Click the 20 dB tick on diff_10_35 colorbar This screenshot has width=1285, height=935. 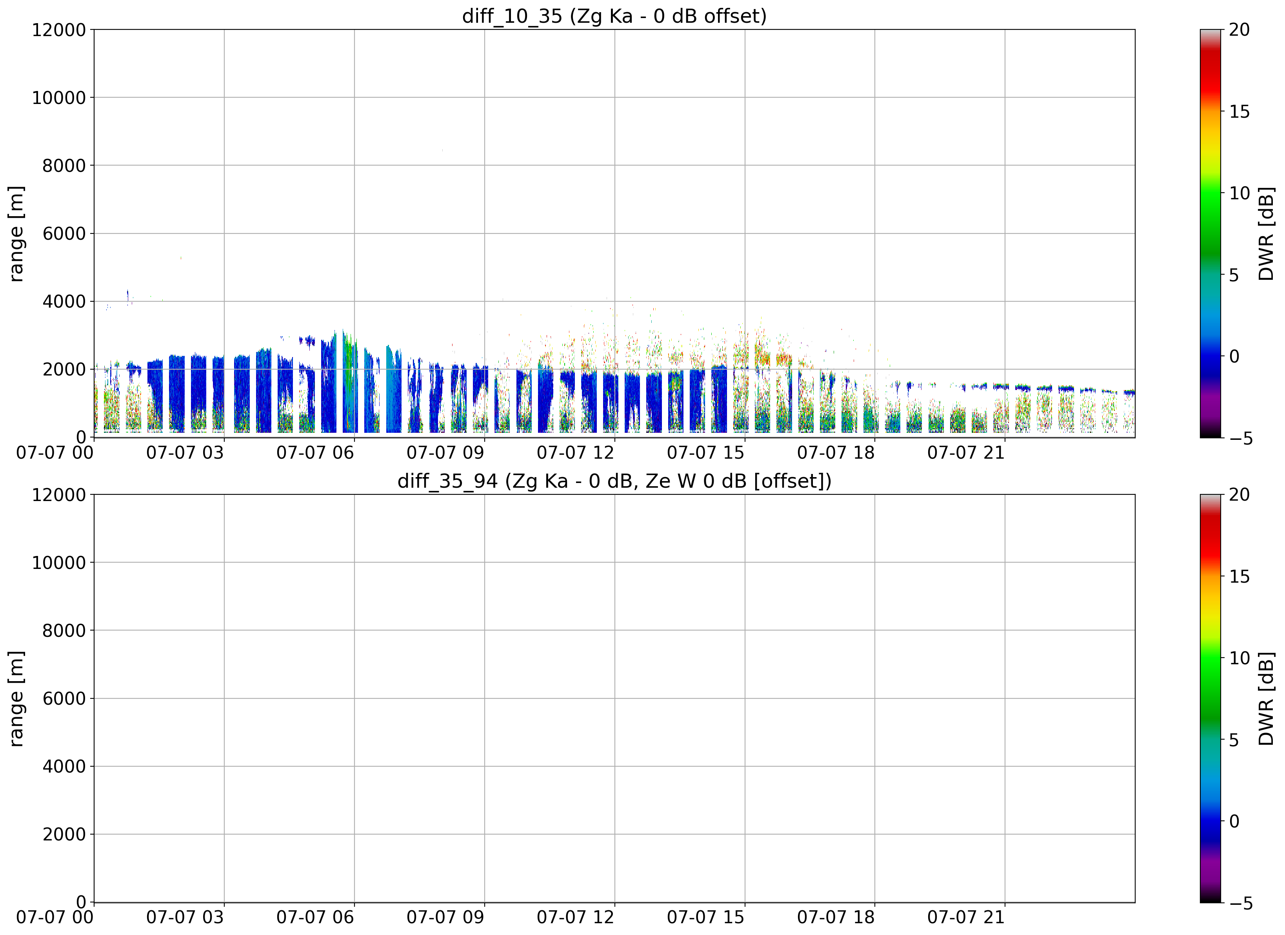(x=1240, y=30)
